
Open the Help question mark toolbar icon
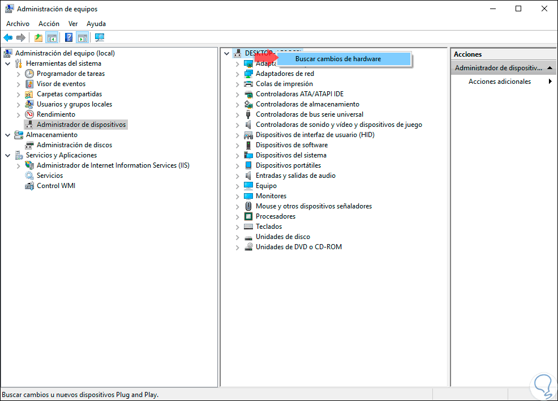tap(69, 37)
